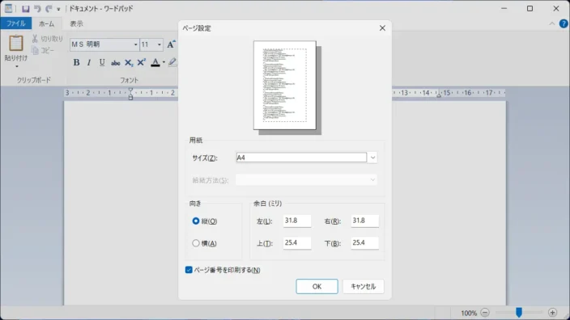Click the 切り取り scissors button
570x320 pixels.
(47, 39)
